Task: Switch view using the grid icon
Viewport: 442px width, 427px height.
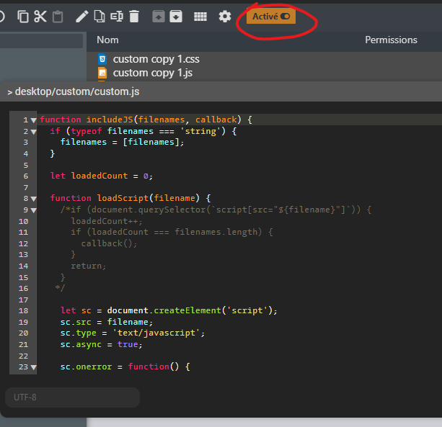Action: pyautogui.click(x=200, y=17)
